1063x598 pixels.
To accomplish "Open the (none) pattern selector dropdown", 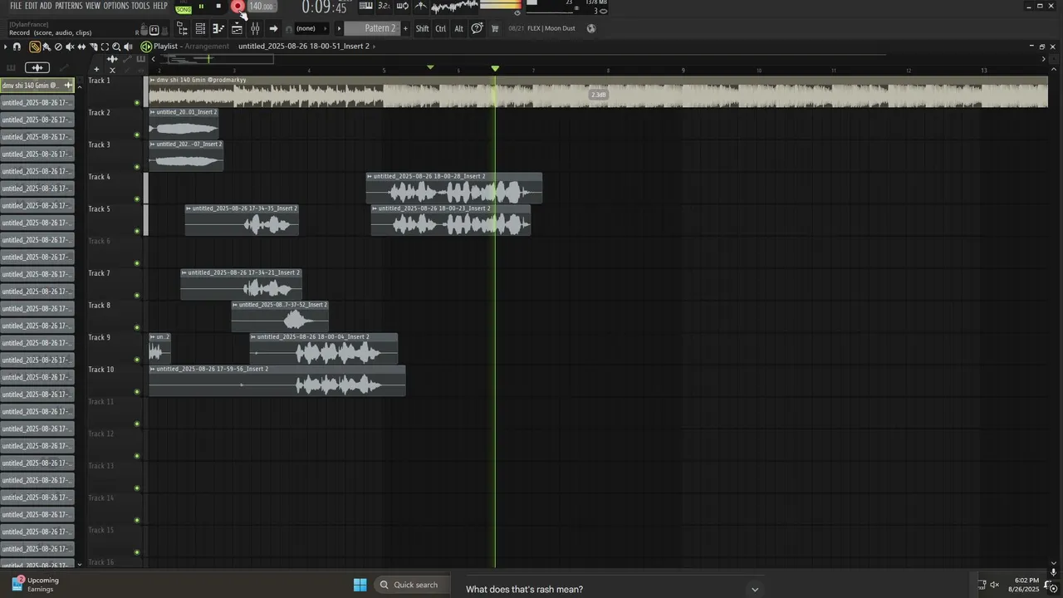I will [311, 28].
